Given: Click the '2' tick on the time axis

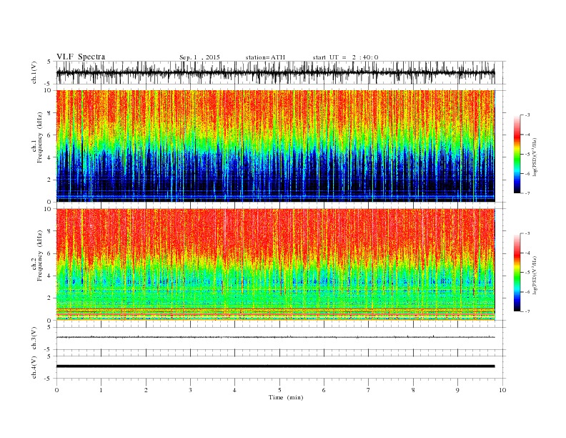Looking at the screenshot, I should tap(146, 390).
